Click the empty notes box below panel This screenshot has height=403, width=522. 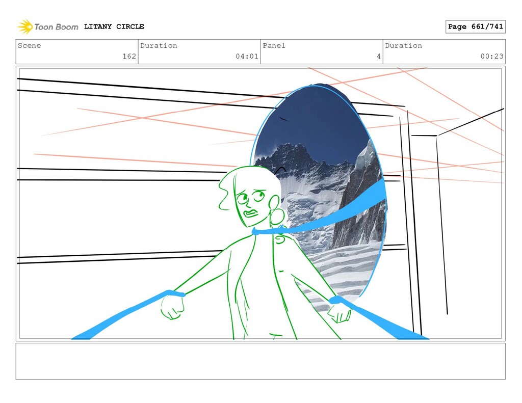[x=260, y=361]
